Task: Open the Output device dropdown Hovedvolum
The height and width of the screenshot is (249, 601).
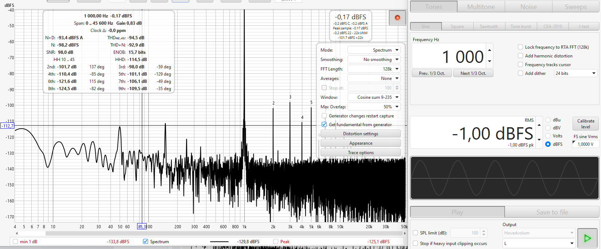Action: [x=539, y=233]
